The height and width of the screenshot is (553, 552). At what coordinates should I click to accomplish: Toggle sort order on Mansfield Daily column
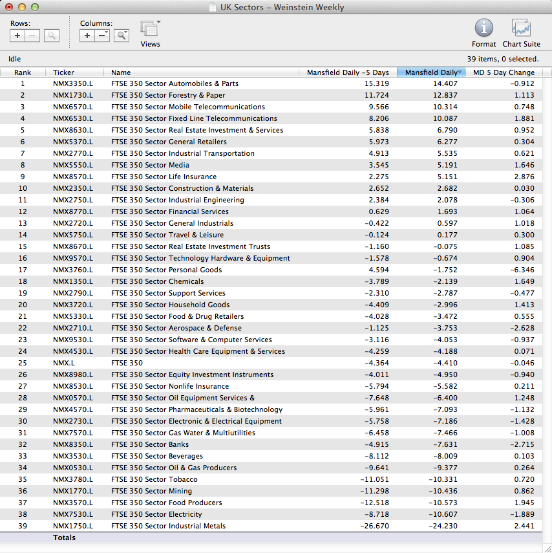[x=431, y=72]
